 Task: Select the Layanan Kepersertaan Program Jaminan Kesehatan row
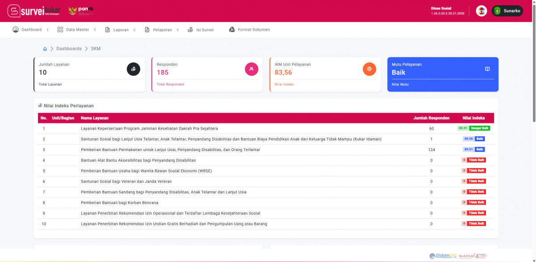(149, 129)
